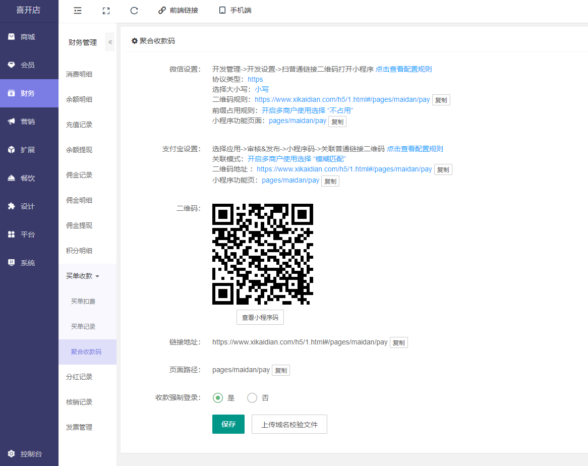The width and height of the screenshot is (588, 466).
Task: Open 商城 section in sidebar
Action: (x=29, y=37)
